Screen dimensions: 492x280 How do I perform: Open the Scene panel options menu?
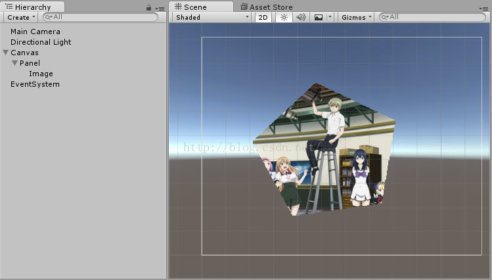click(483, 9)
